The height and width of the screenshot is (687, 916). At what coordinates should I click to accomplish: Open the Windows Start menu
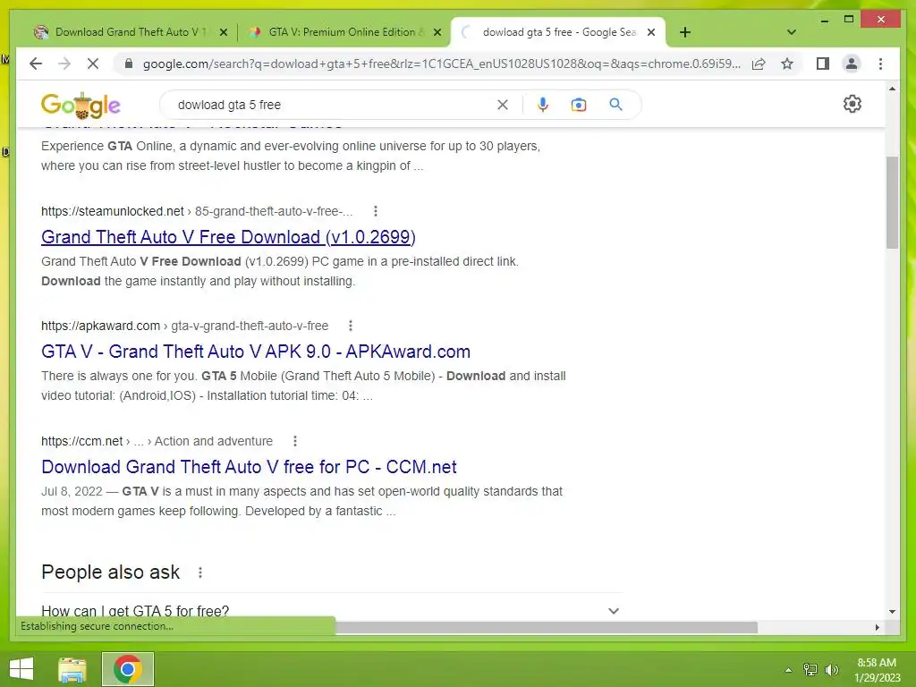21,669
